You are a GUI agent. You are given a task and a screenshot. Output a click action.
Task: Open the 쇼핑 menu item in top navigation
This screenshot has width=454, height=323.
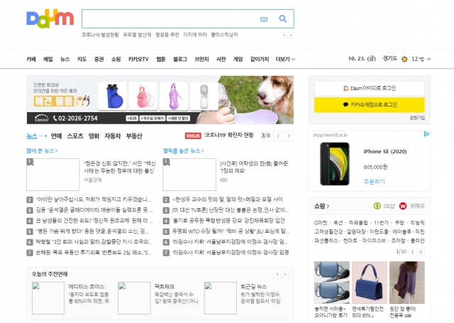116,59
